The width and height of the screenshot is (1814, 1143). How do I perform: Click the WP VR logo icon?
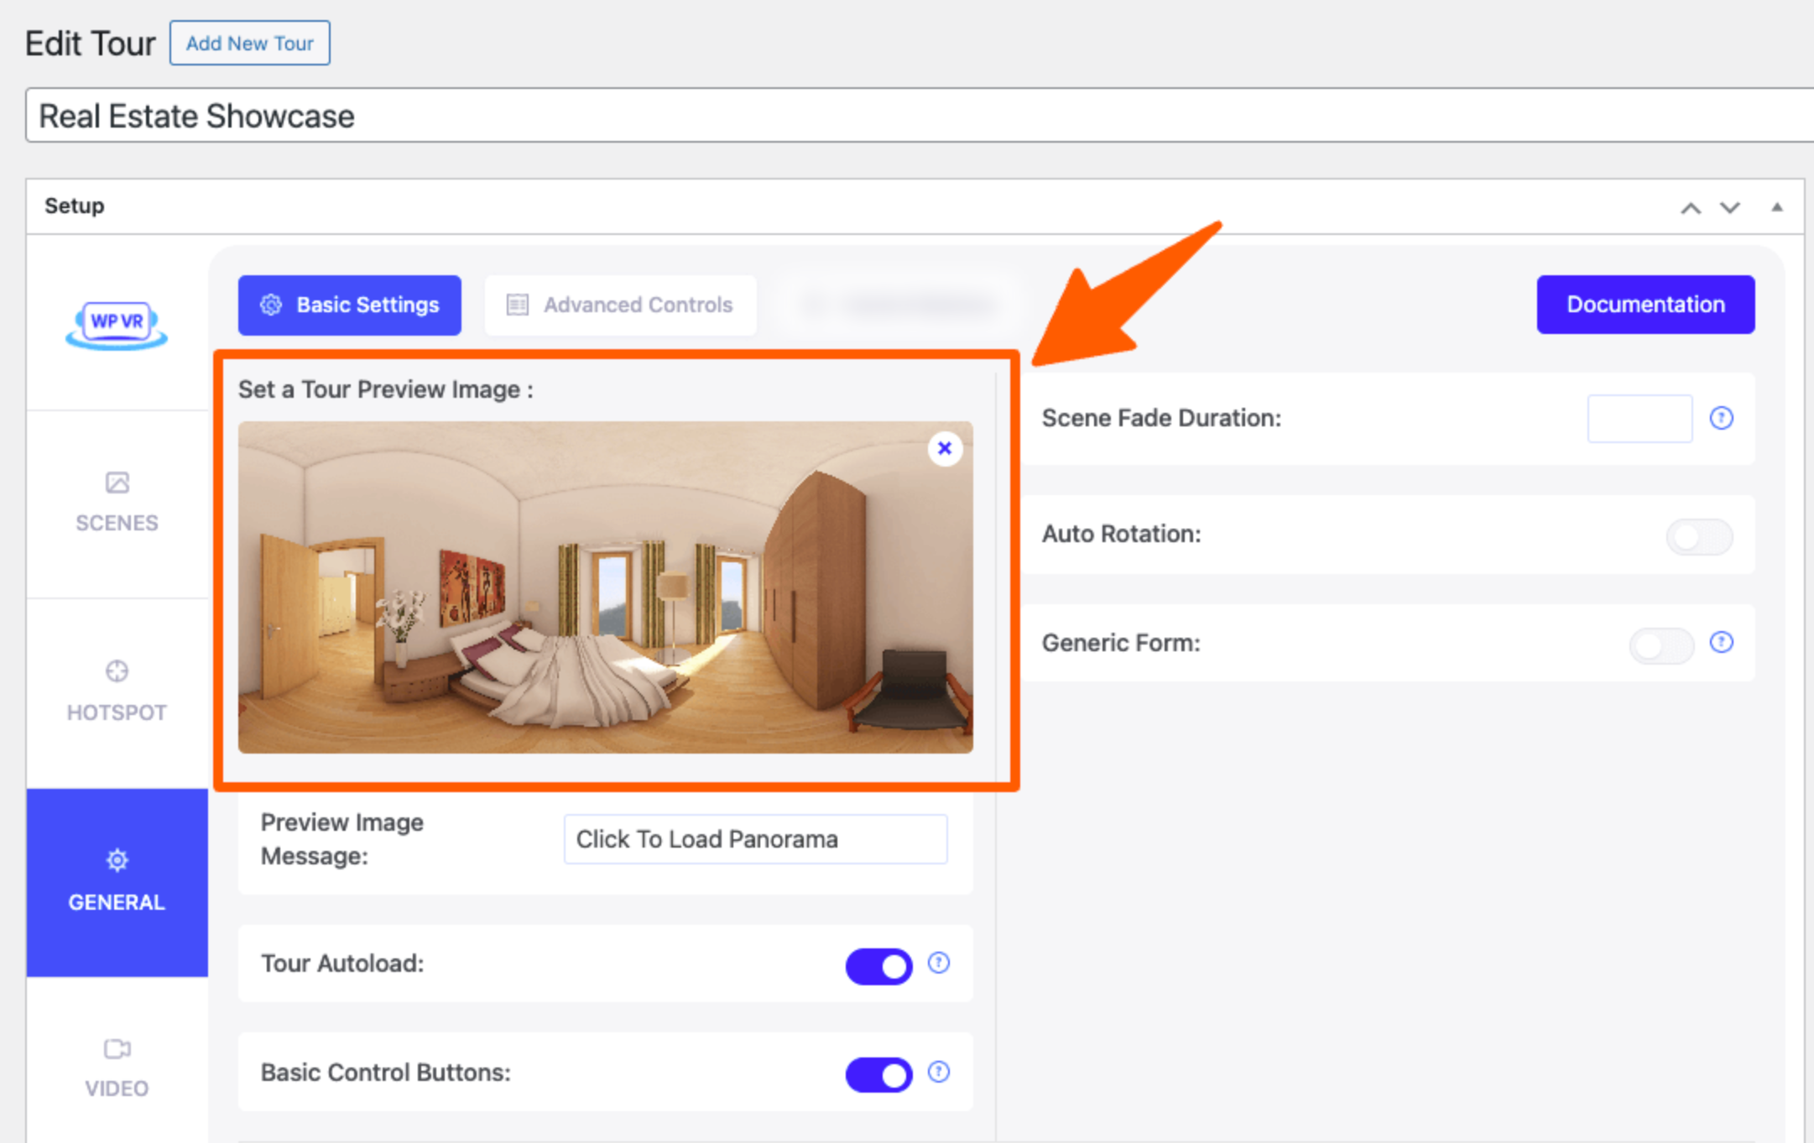coord(117,325)
